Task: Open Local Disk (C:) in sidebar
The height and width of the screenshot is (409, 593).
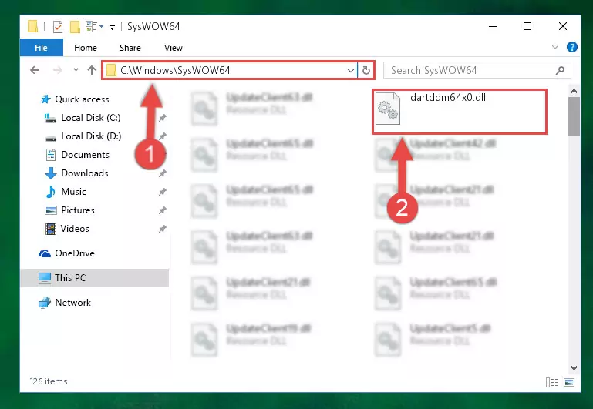Action: coord(91,118)
